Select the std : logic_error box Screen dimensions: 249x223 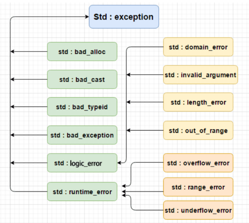[x=82, y=163]
